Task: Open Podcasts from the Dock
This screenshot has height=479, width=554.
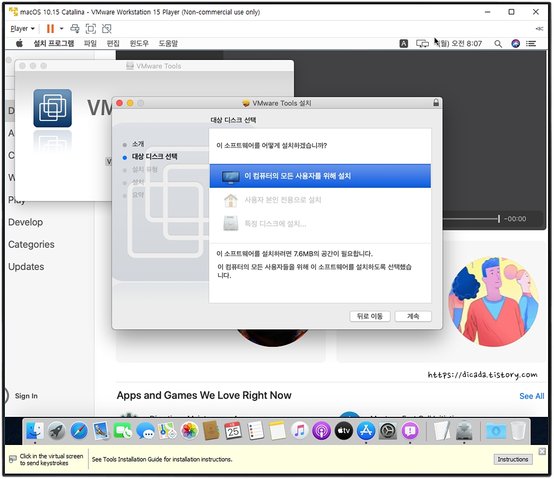Action: [x=321, y=431]
